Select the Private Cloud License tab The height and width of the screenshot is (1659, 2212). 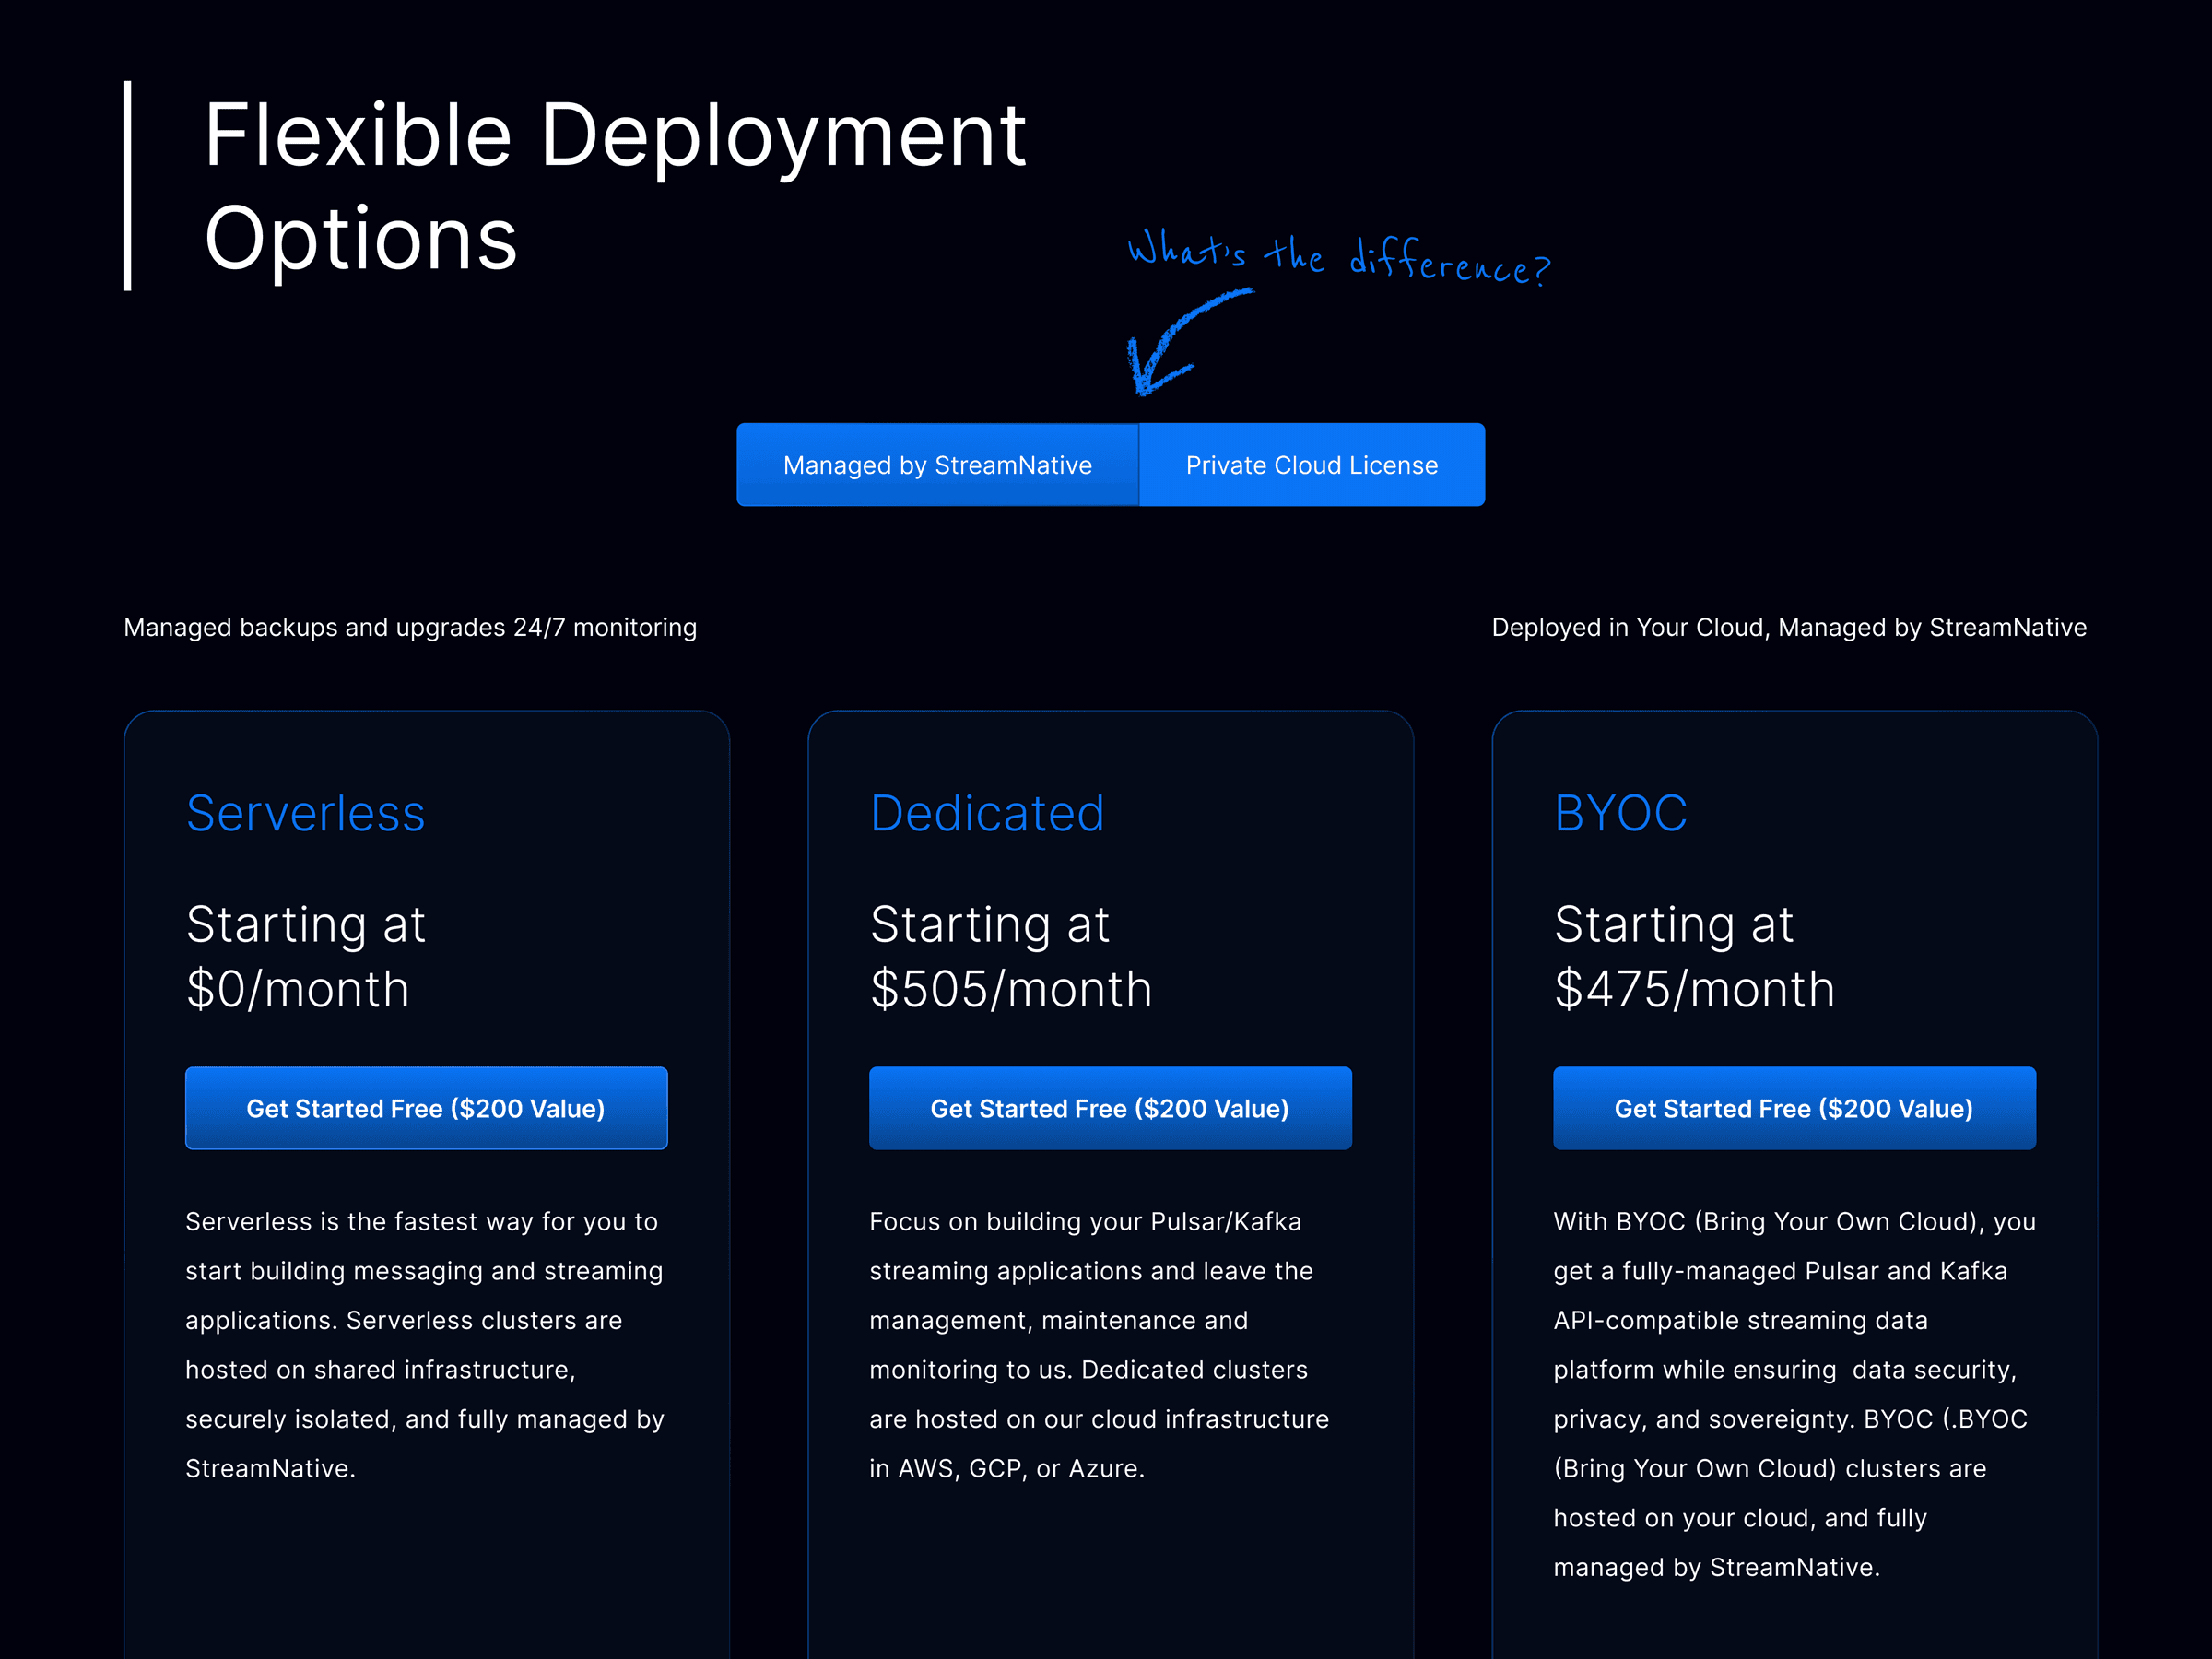point(1311,465)
